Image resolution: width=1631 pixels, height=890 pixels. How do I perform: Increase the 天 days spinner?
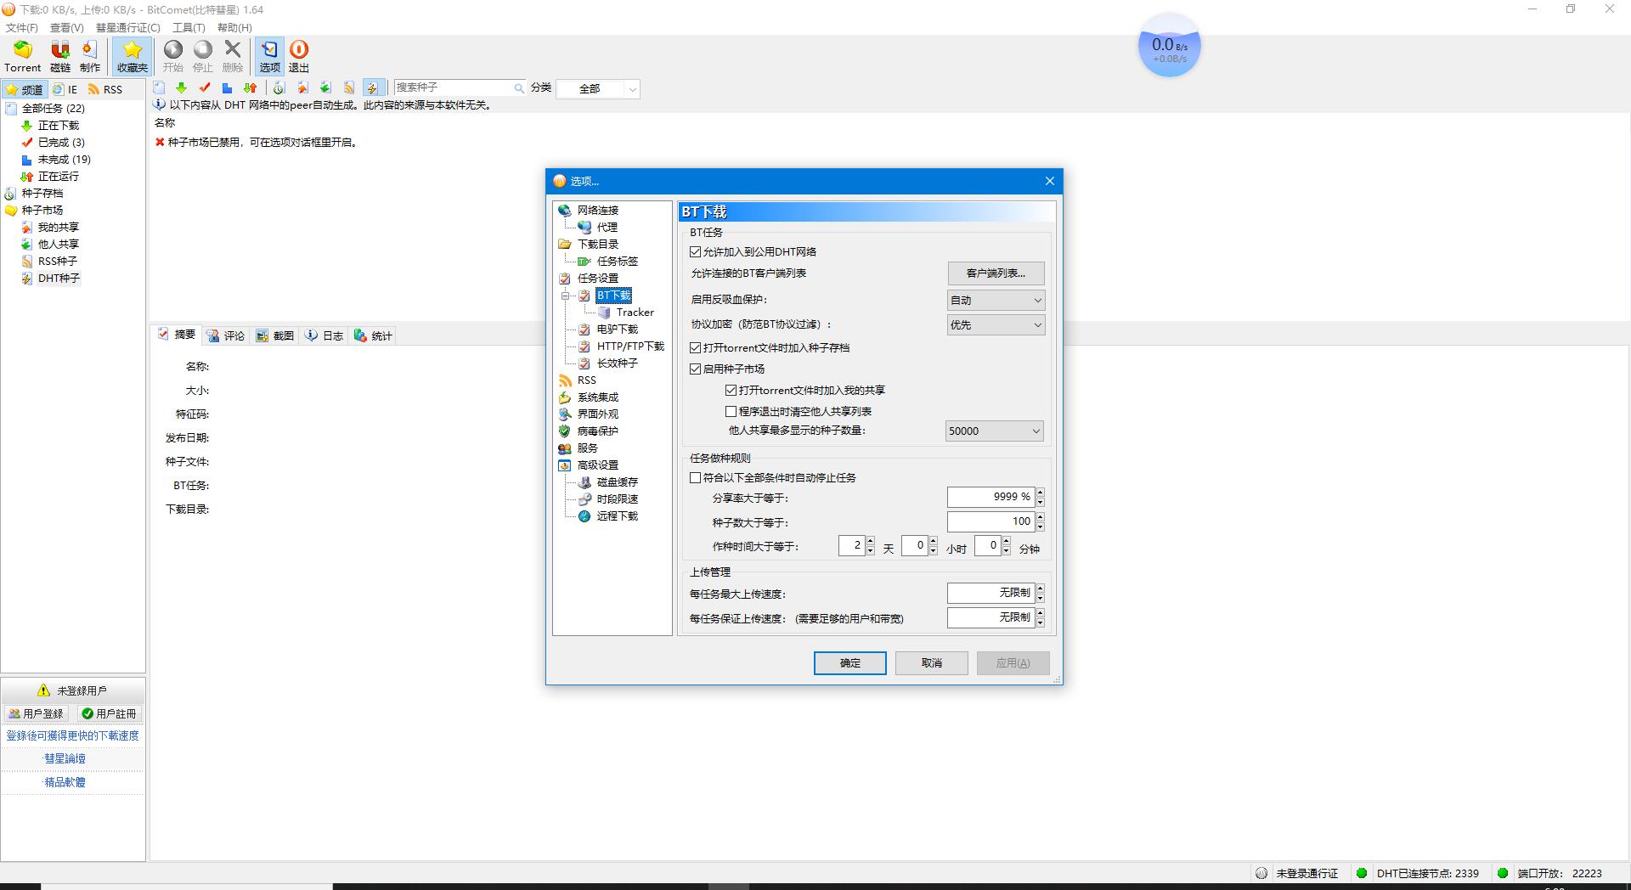(870, 541)
